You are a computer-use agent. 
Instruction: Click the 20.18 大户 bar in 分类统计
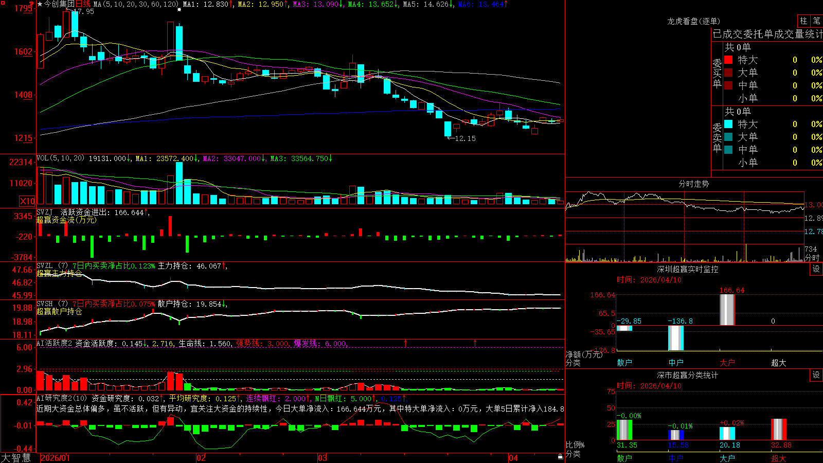pyautogui.click(x=727, y=434)
